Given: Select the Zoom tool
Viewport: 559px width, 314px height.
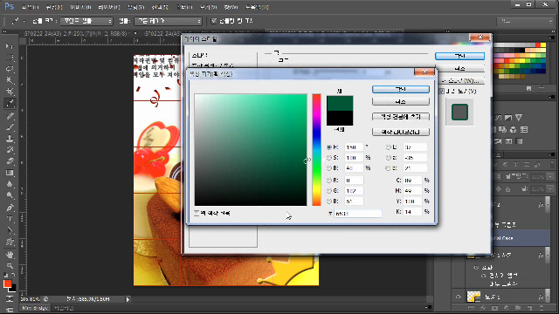Looking at the screenshot, I should pyautogui.click(x=10, y=265).
